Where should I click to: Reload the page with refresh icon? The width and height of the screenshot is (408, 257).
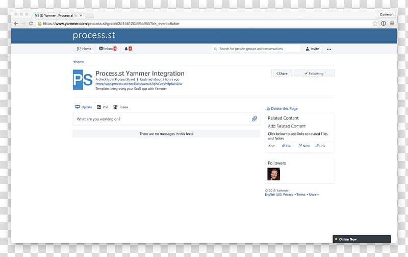click(x=31, y=24)
